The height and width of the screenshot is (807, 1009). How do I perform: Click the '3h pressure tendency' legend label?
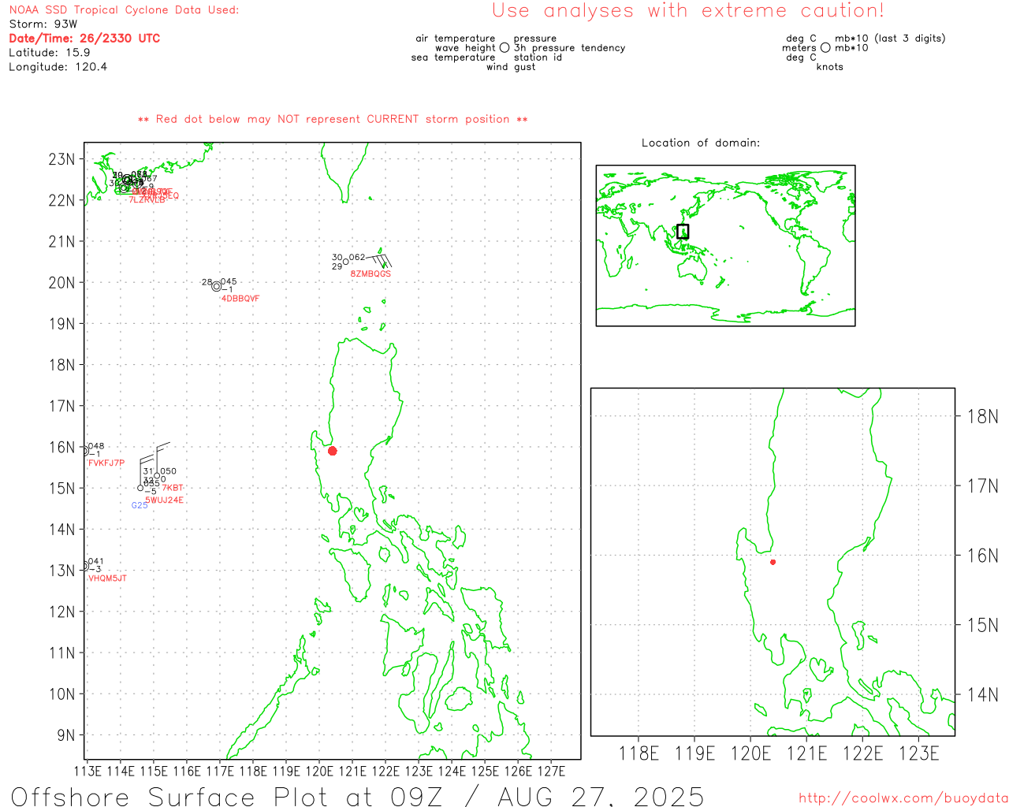569,48
